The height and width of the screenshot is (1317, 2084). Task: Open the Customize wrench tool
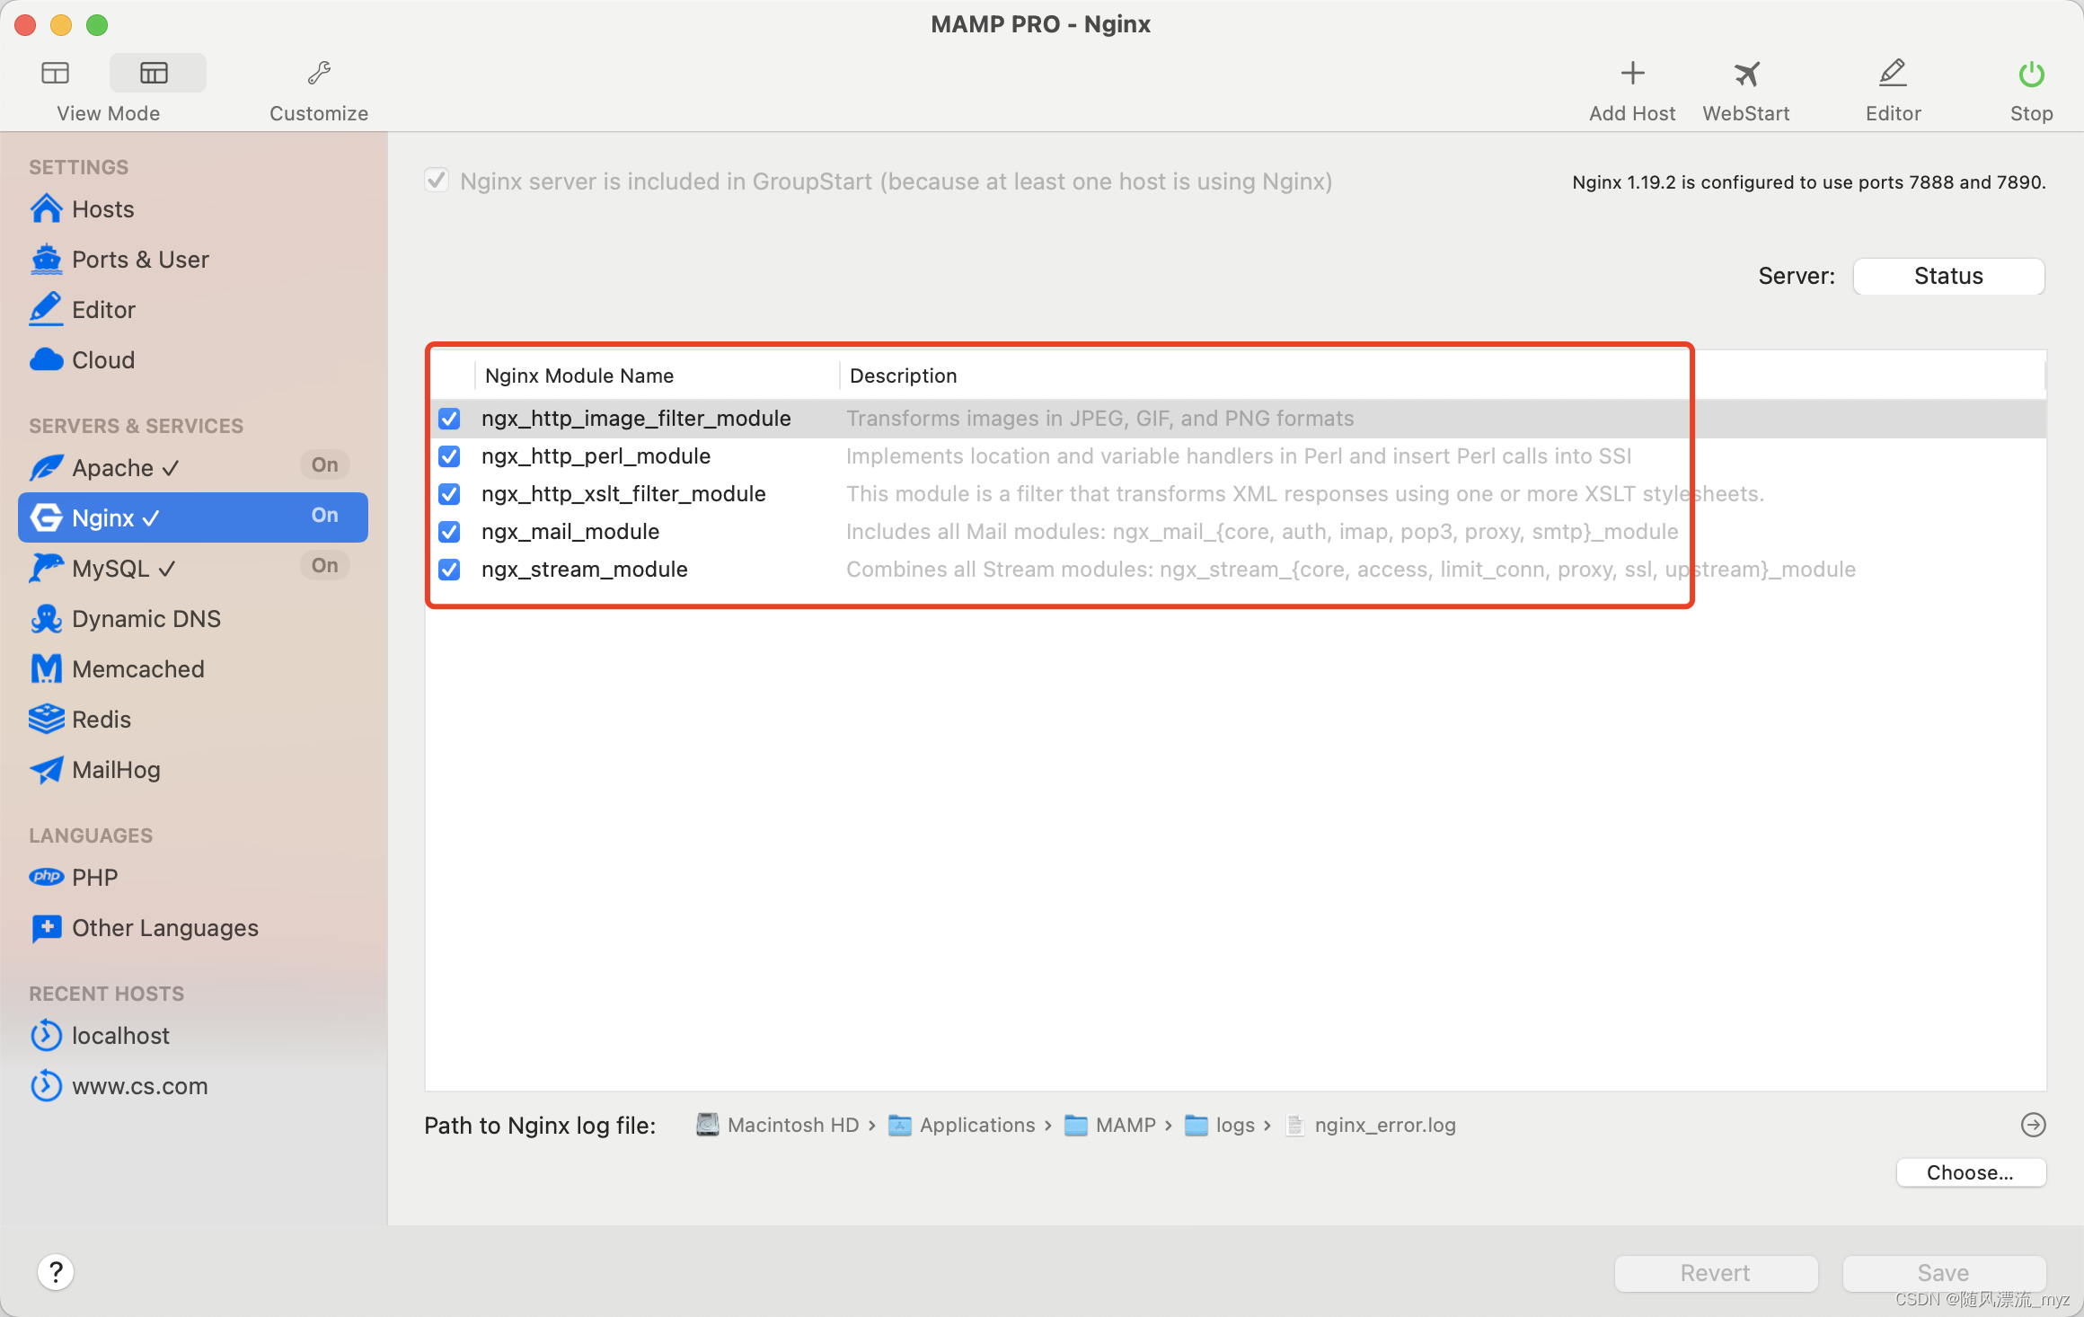click(x=319, y=74)
